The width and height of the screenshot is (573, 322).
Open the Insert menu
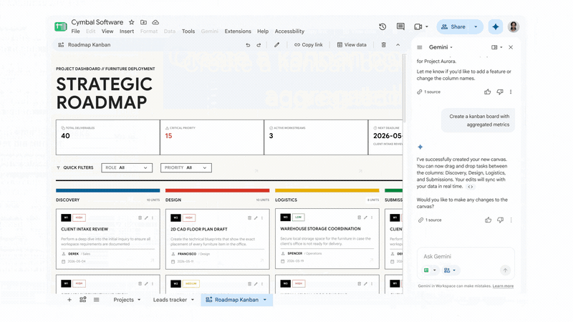click(x=127, y=31)
